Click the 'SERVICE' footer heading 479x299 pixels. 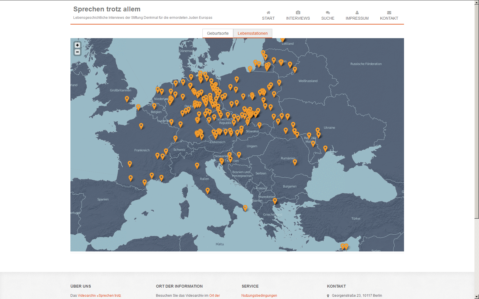(x=250, y=286)
